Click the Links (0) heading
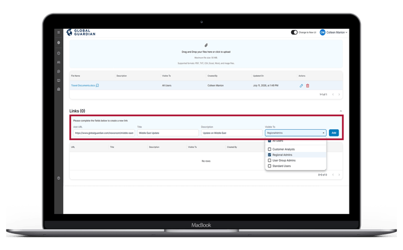This screenshot has width=403, height=250. (x=77, y=111)
